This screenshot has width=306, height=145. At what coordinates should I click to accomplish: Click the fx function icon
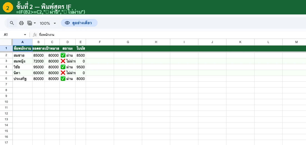(x=35, y=35)
